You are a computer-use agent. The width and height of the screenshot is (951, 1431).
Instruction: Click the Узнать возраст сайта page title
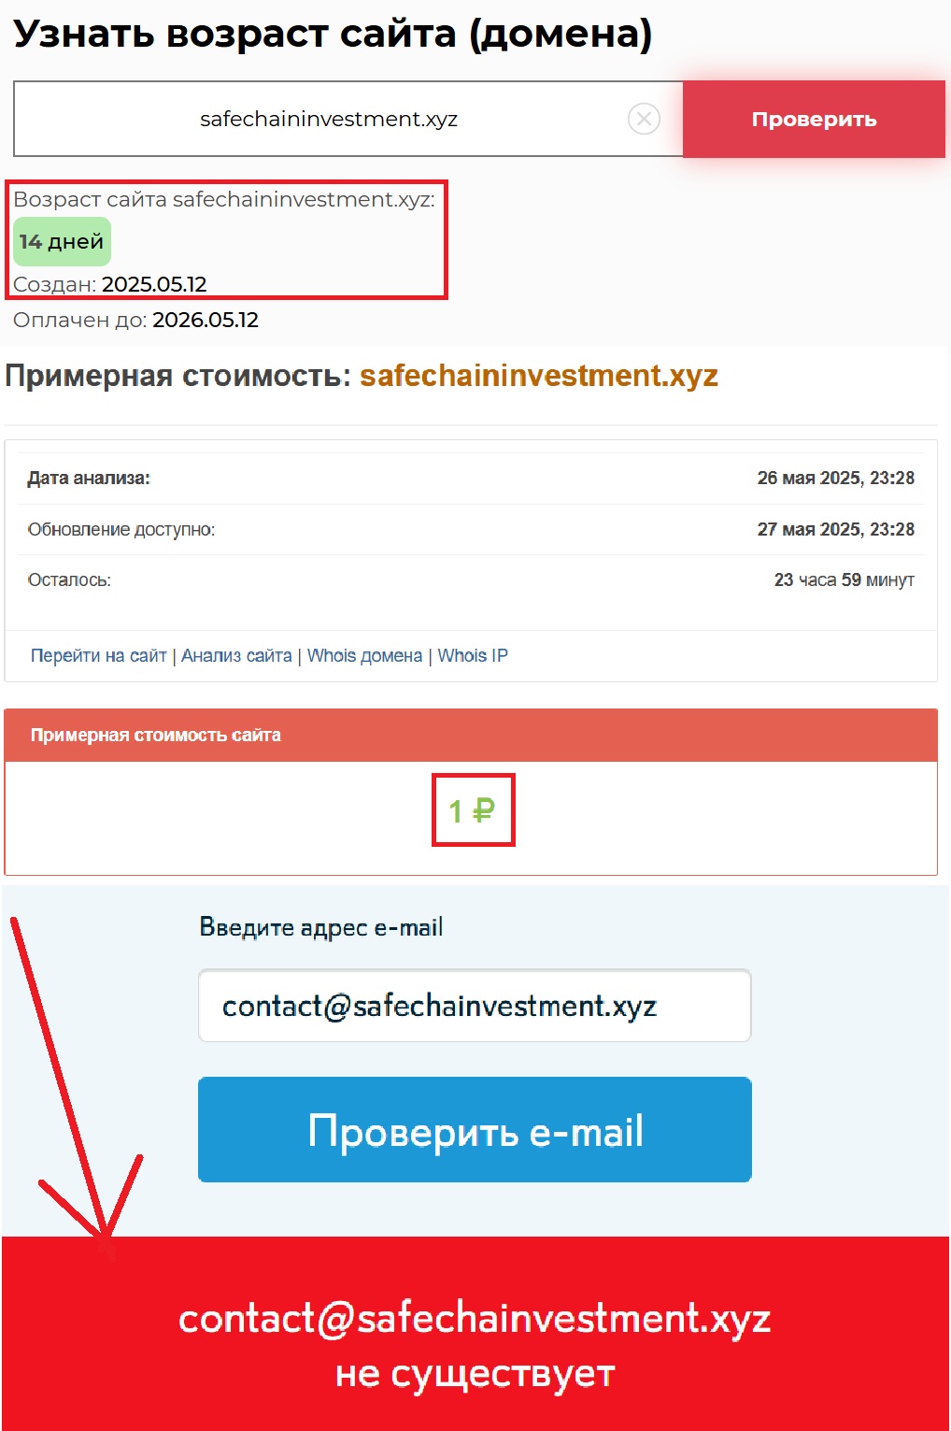pos(333,34)
